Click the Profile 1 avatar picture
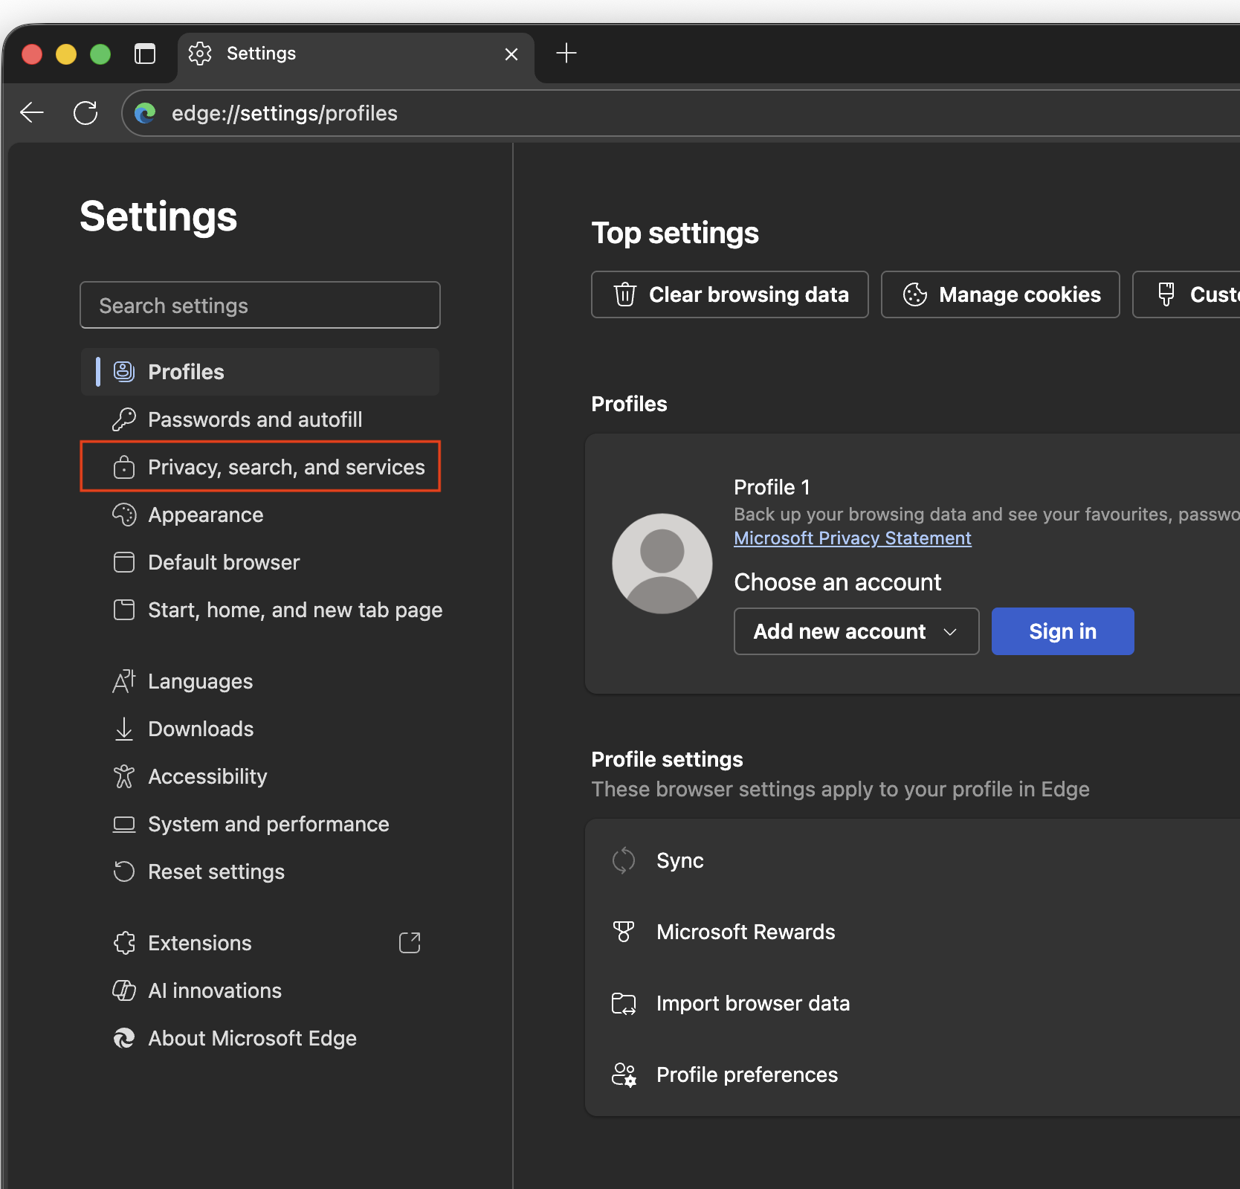 coord(662,564)
